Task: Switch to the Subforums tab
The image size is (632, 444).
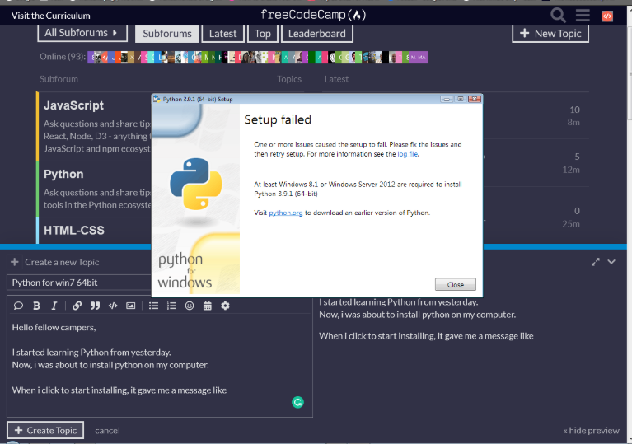Action: pos(167,34)
